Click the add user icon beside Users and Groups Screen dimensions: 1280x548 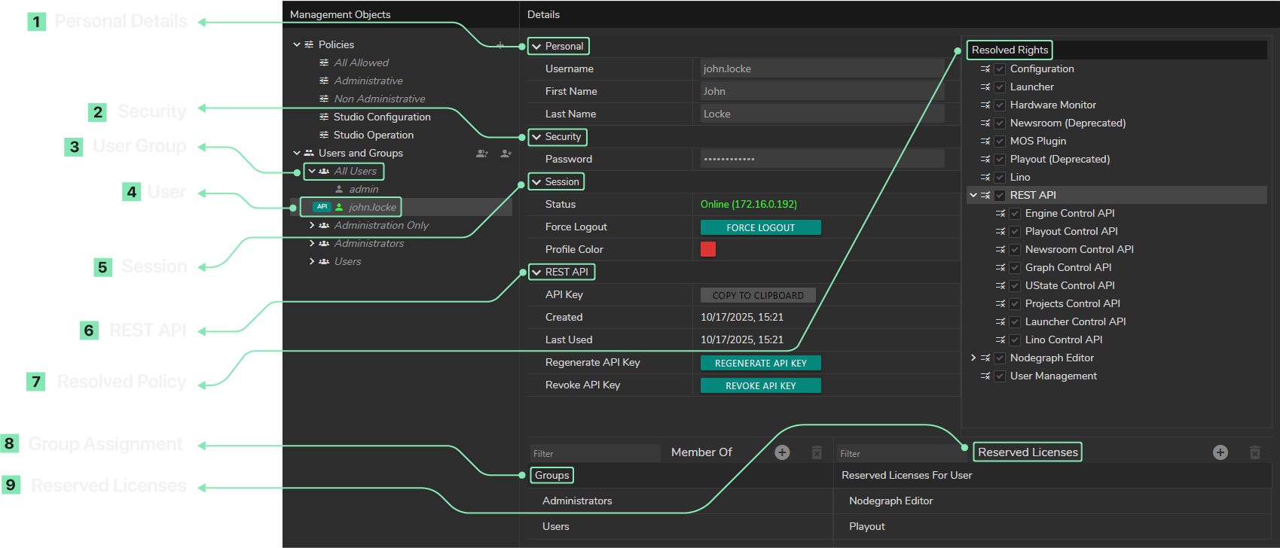click(506, 154)
